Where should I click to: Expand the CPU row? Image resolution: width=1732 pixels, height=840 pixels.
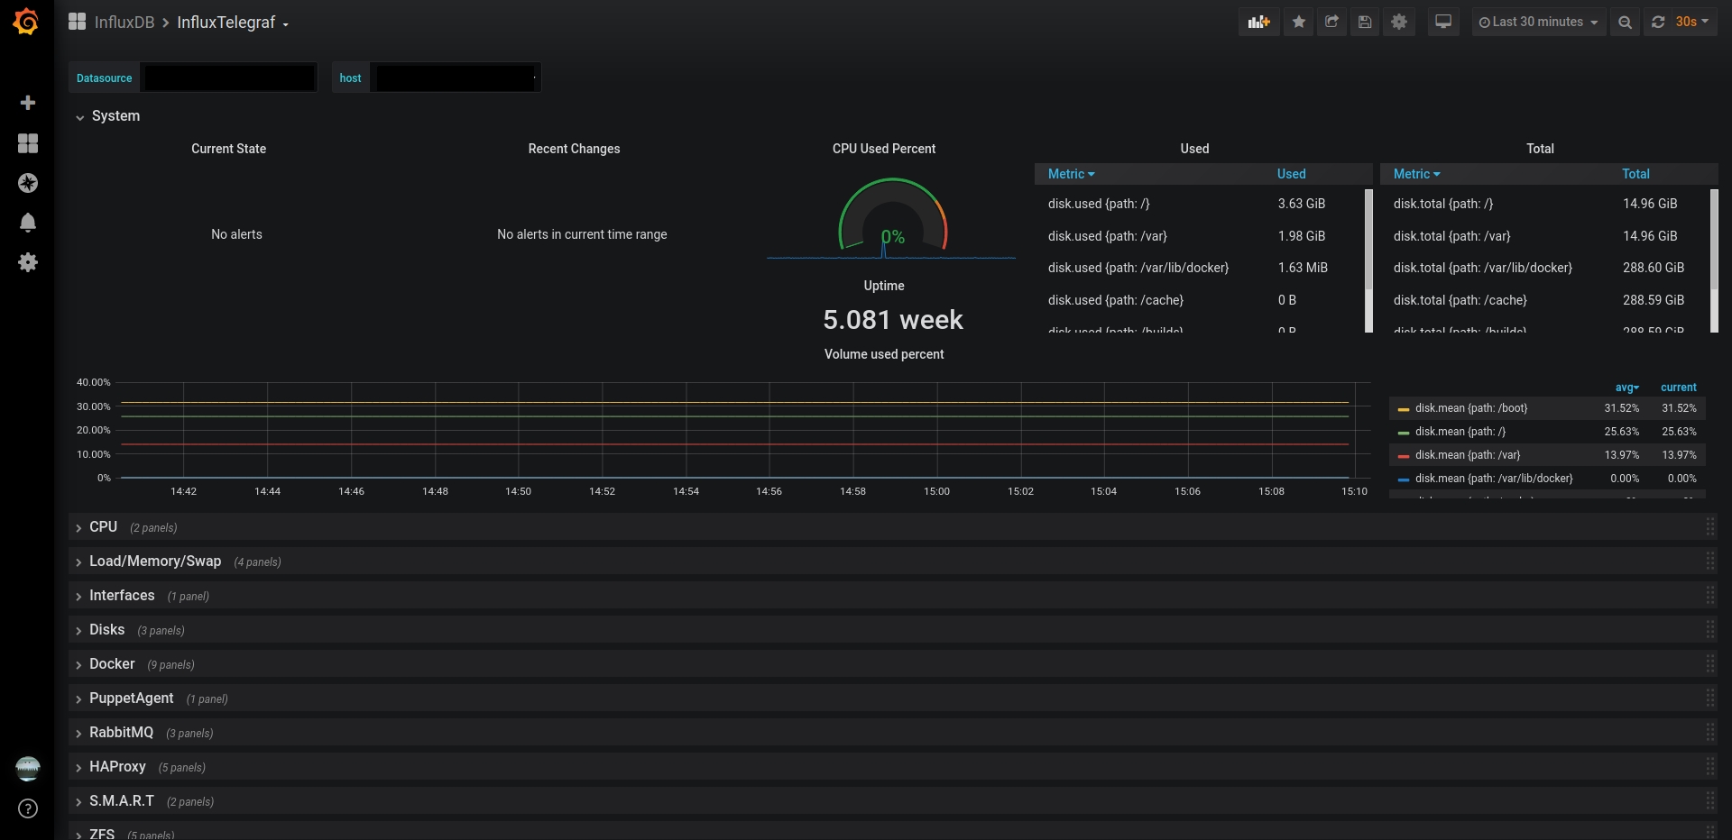pyautogui.click(x=103, y=527)
